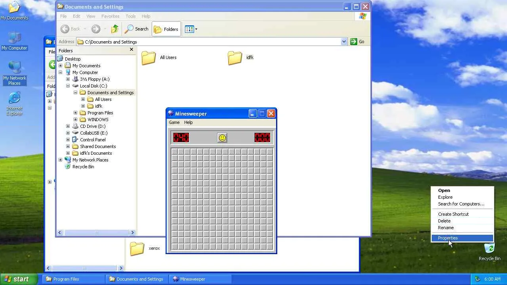This screenshot has width=507, height=285.
Task: Open the File menu in Explorer
Action: pos(63,16)
